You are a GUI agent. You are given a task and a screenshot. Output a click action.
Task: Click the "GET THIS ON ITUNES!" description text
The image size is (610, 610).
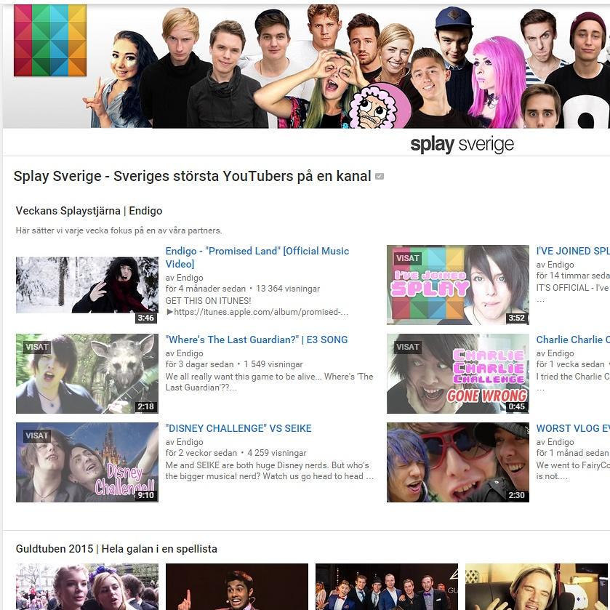click(x=208, y=301)
